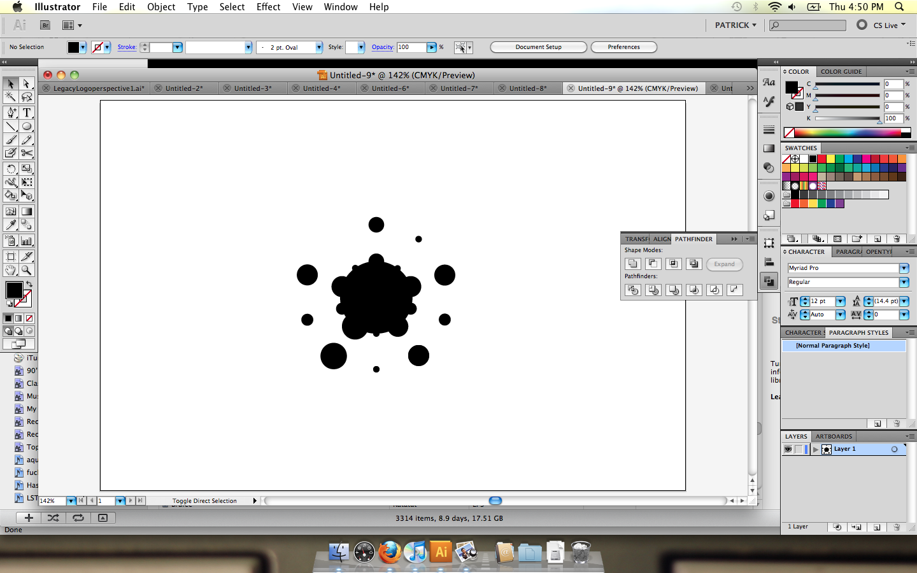Select the Selection tool
The width and height of the screenshot is (917, 573).
(x=10, y=83)
